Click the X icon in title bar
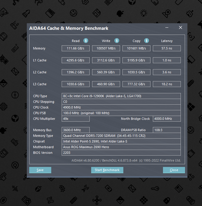The width and height of the screenshot is (202, 206). (181, 27)
